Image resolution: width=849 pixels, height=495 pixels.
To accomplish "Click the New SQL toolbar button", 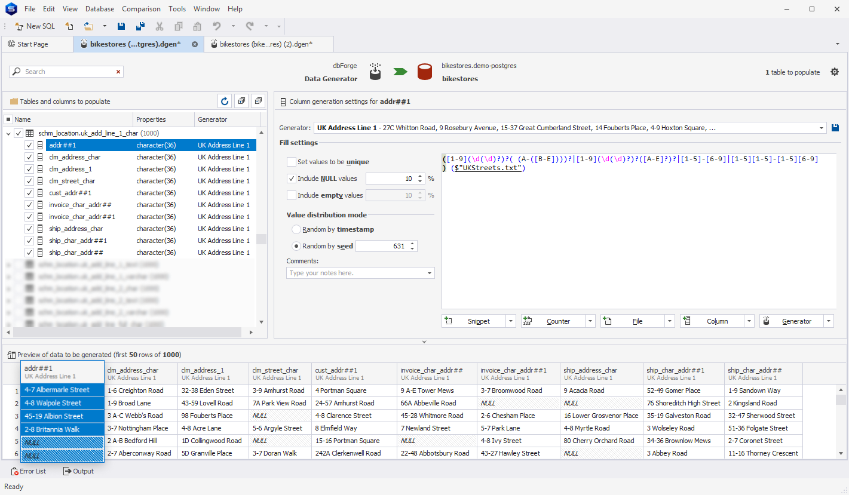I will point(35,26).
